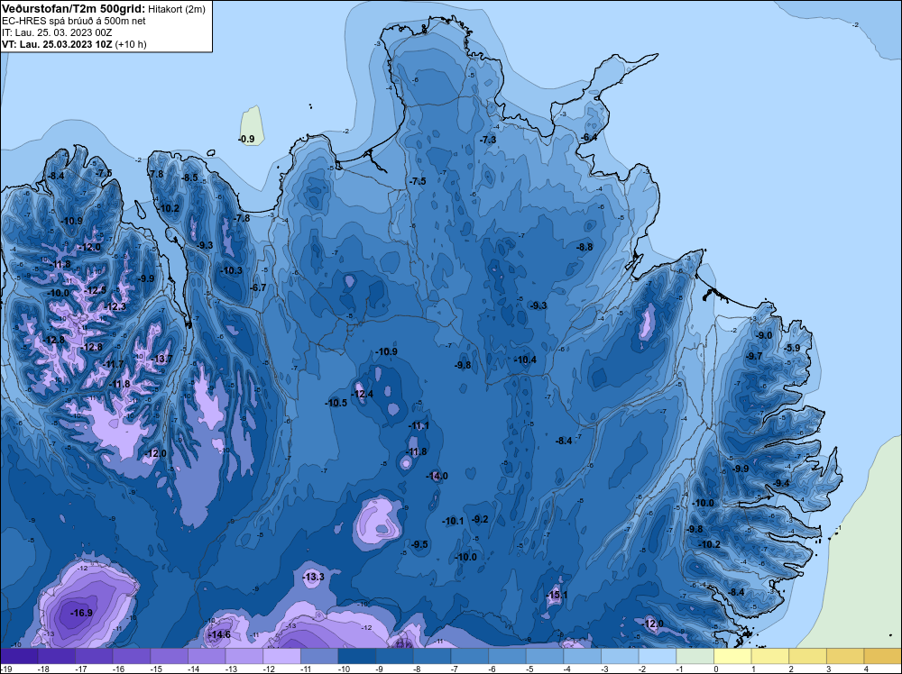Click the -11.8 value next to -10.0
This screenshot has height=674, width=902.
(x=60, y=264)
